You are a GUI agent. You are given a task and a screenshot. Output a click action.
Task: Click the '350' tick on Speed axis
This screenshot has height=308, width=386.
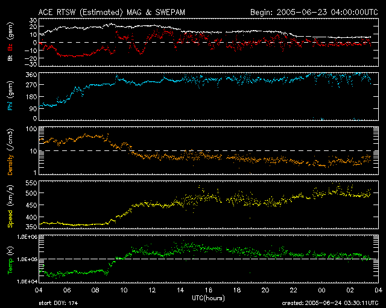point(31,227)
